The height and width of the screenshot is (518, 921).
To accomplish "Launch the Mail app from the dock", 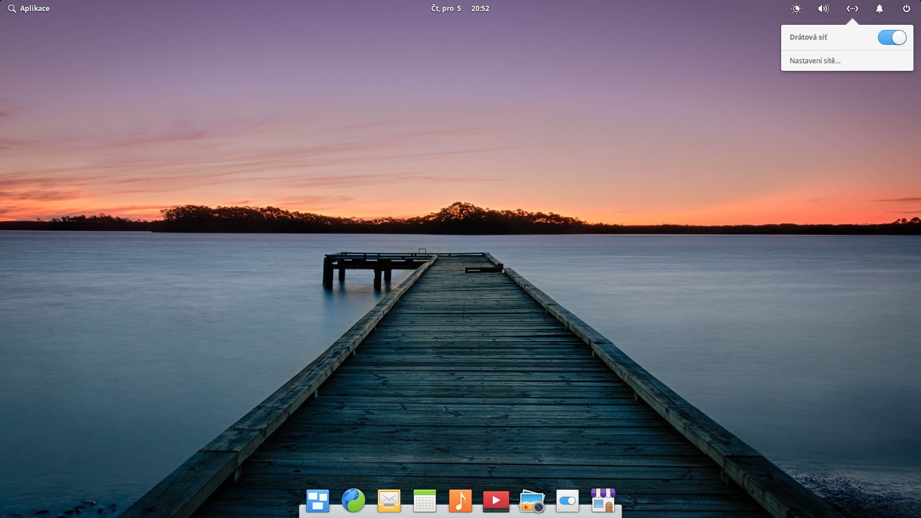I will [389, 500].
